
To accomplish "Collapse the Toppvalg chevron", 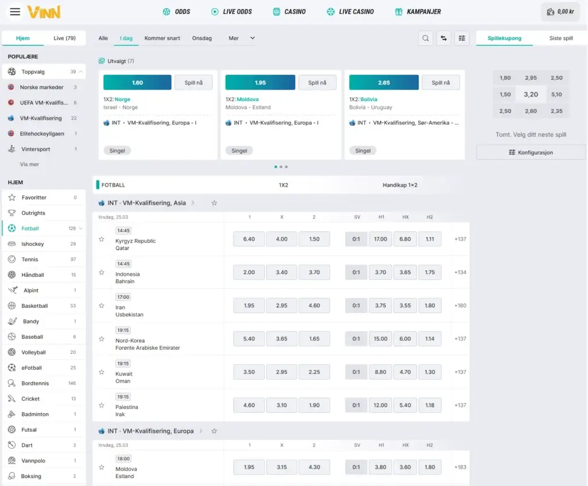I will (x=80, y=71).
